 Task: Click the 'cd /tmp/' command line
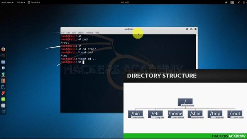[78, 49]
